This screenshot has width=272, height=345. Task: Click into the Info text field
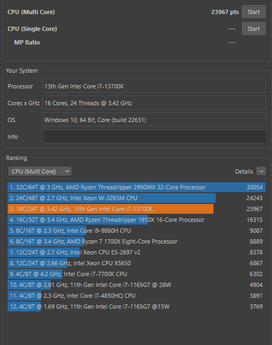coord(154,136)
